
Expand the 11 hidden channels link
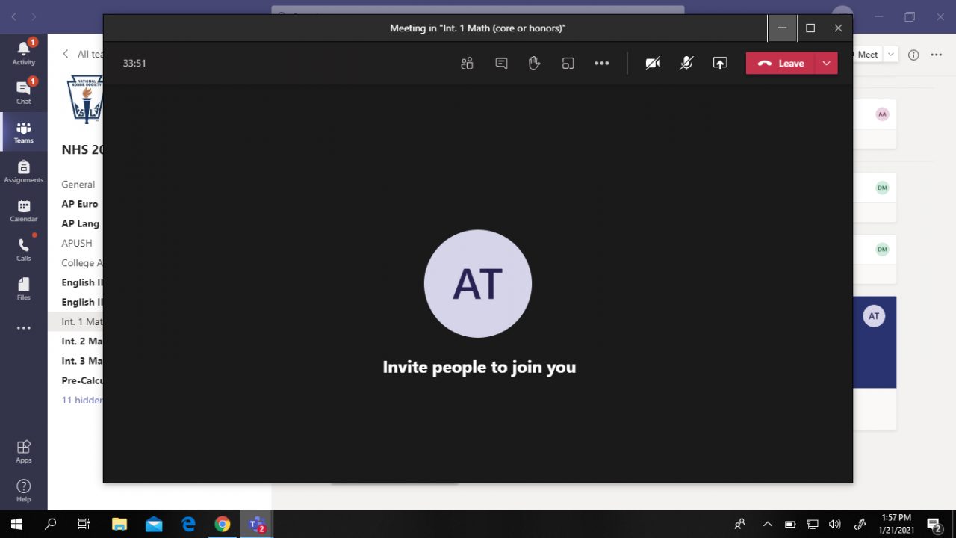click(x=82, y=401)
